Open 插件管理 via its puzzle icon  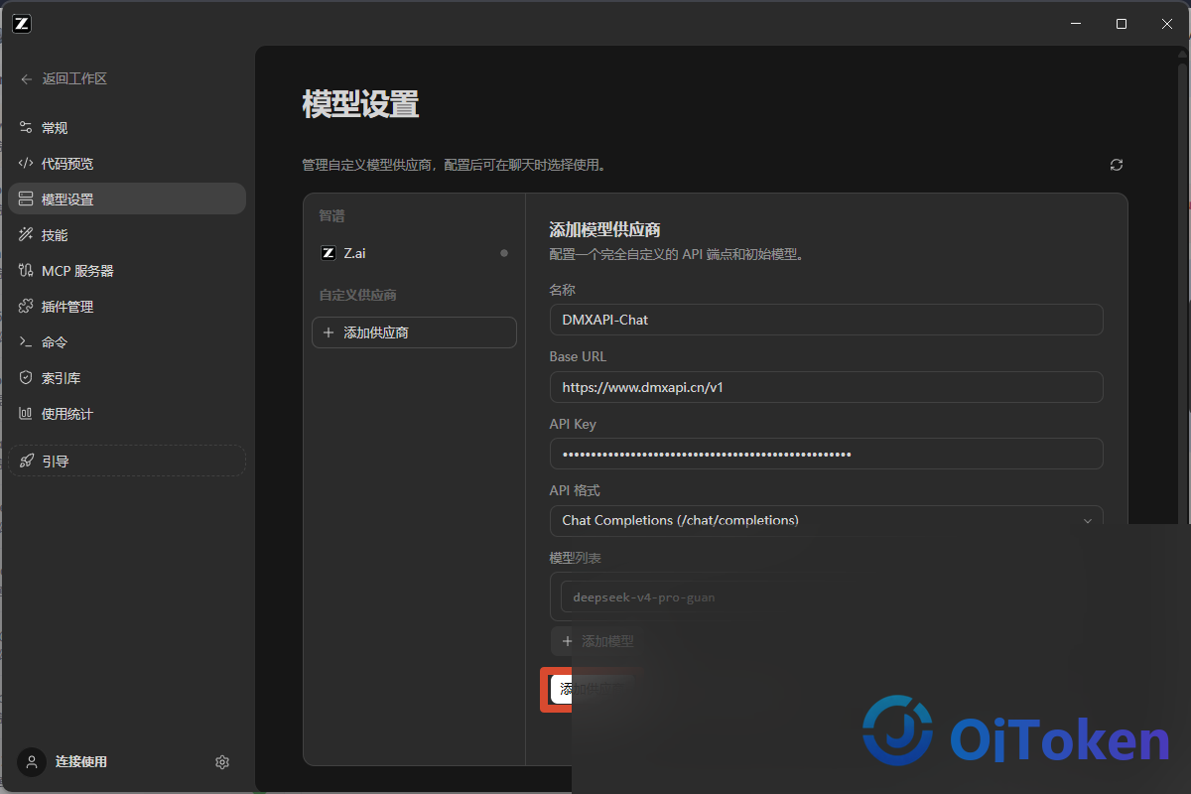click(27, 307)
